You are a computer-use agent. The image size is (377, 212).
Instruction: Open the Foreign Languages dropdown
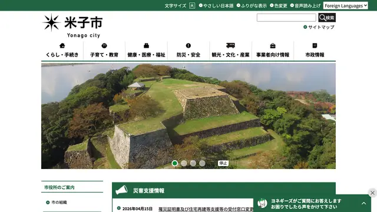pyautogui.click(x=346, y=5)
